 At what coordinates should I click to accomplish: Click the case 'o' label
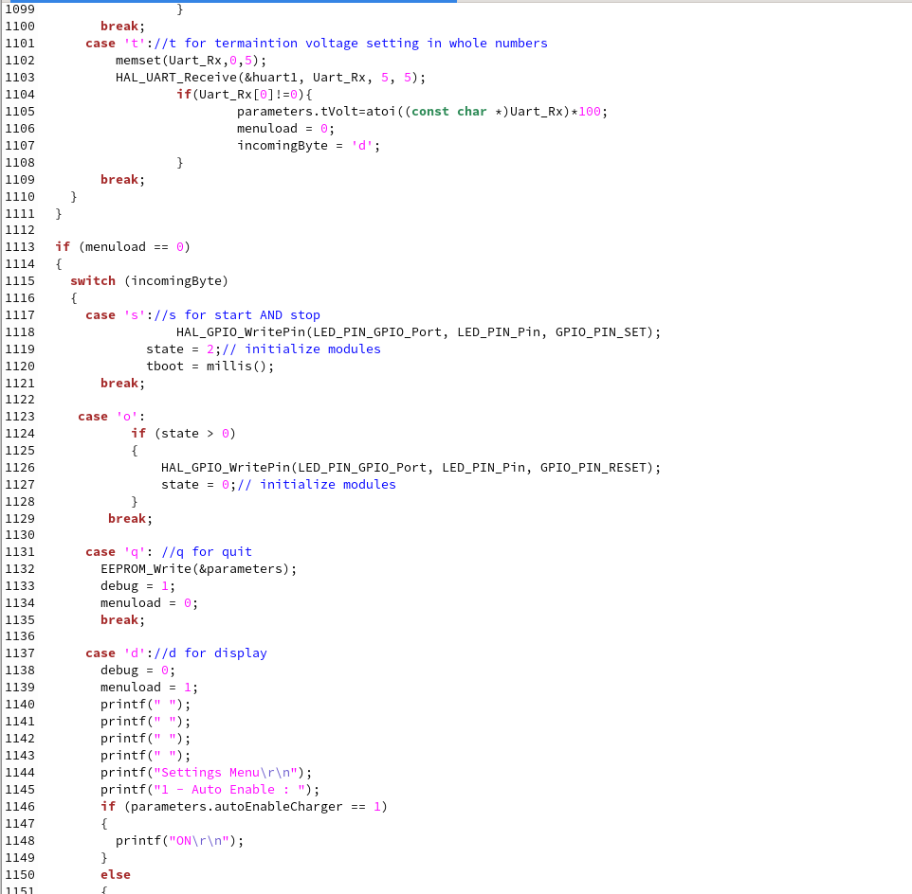pyautogui.click(x=108, y=417)
